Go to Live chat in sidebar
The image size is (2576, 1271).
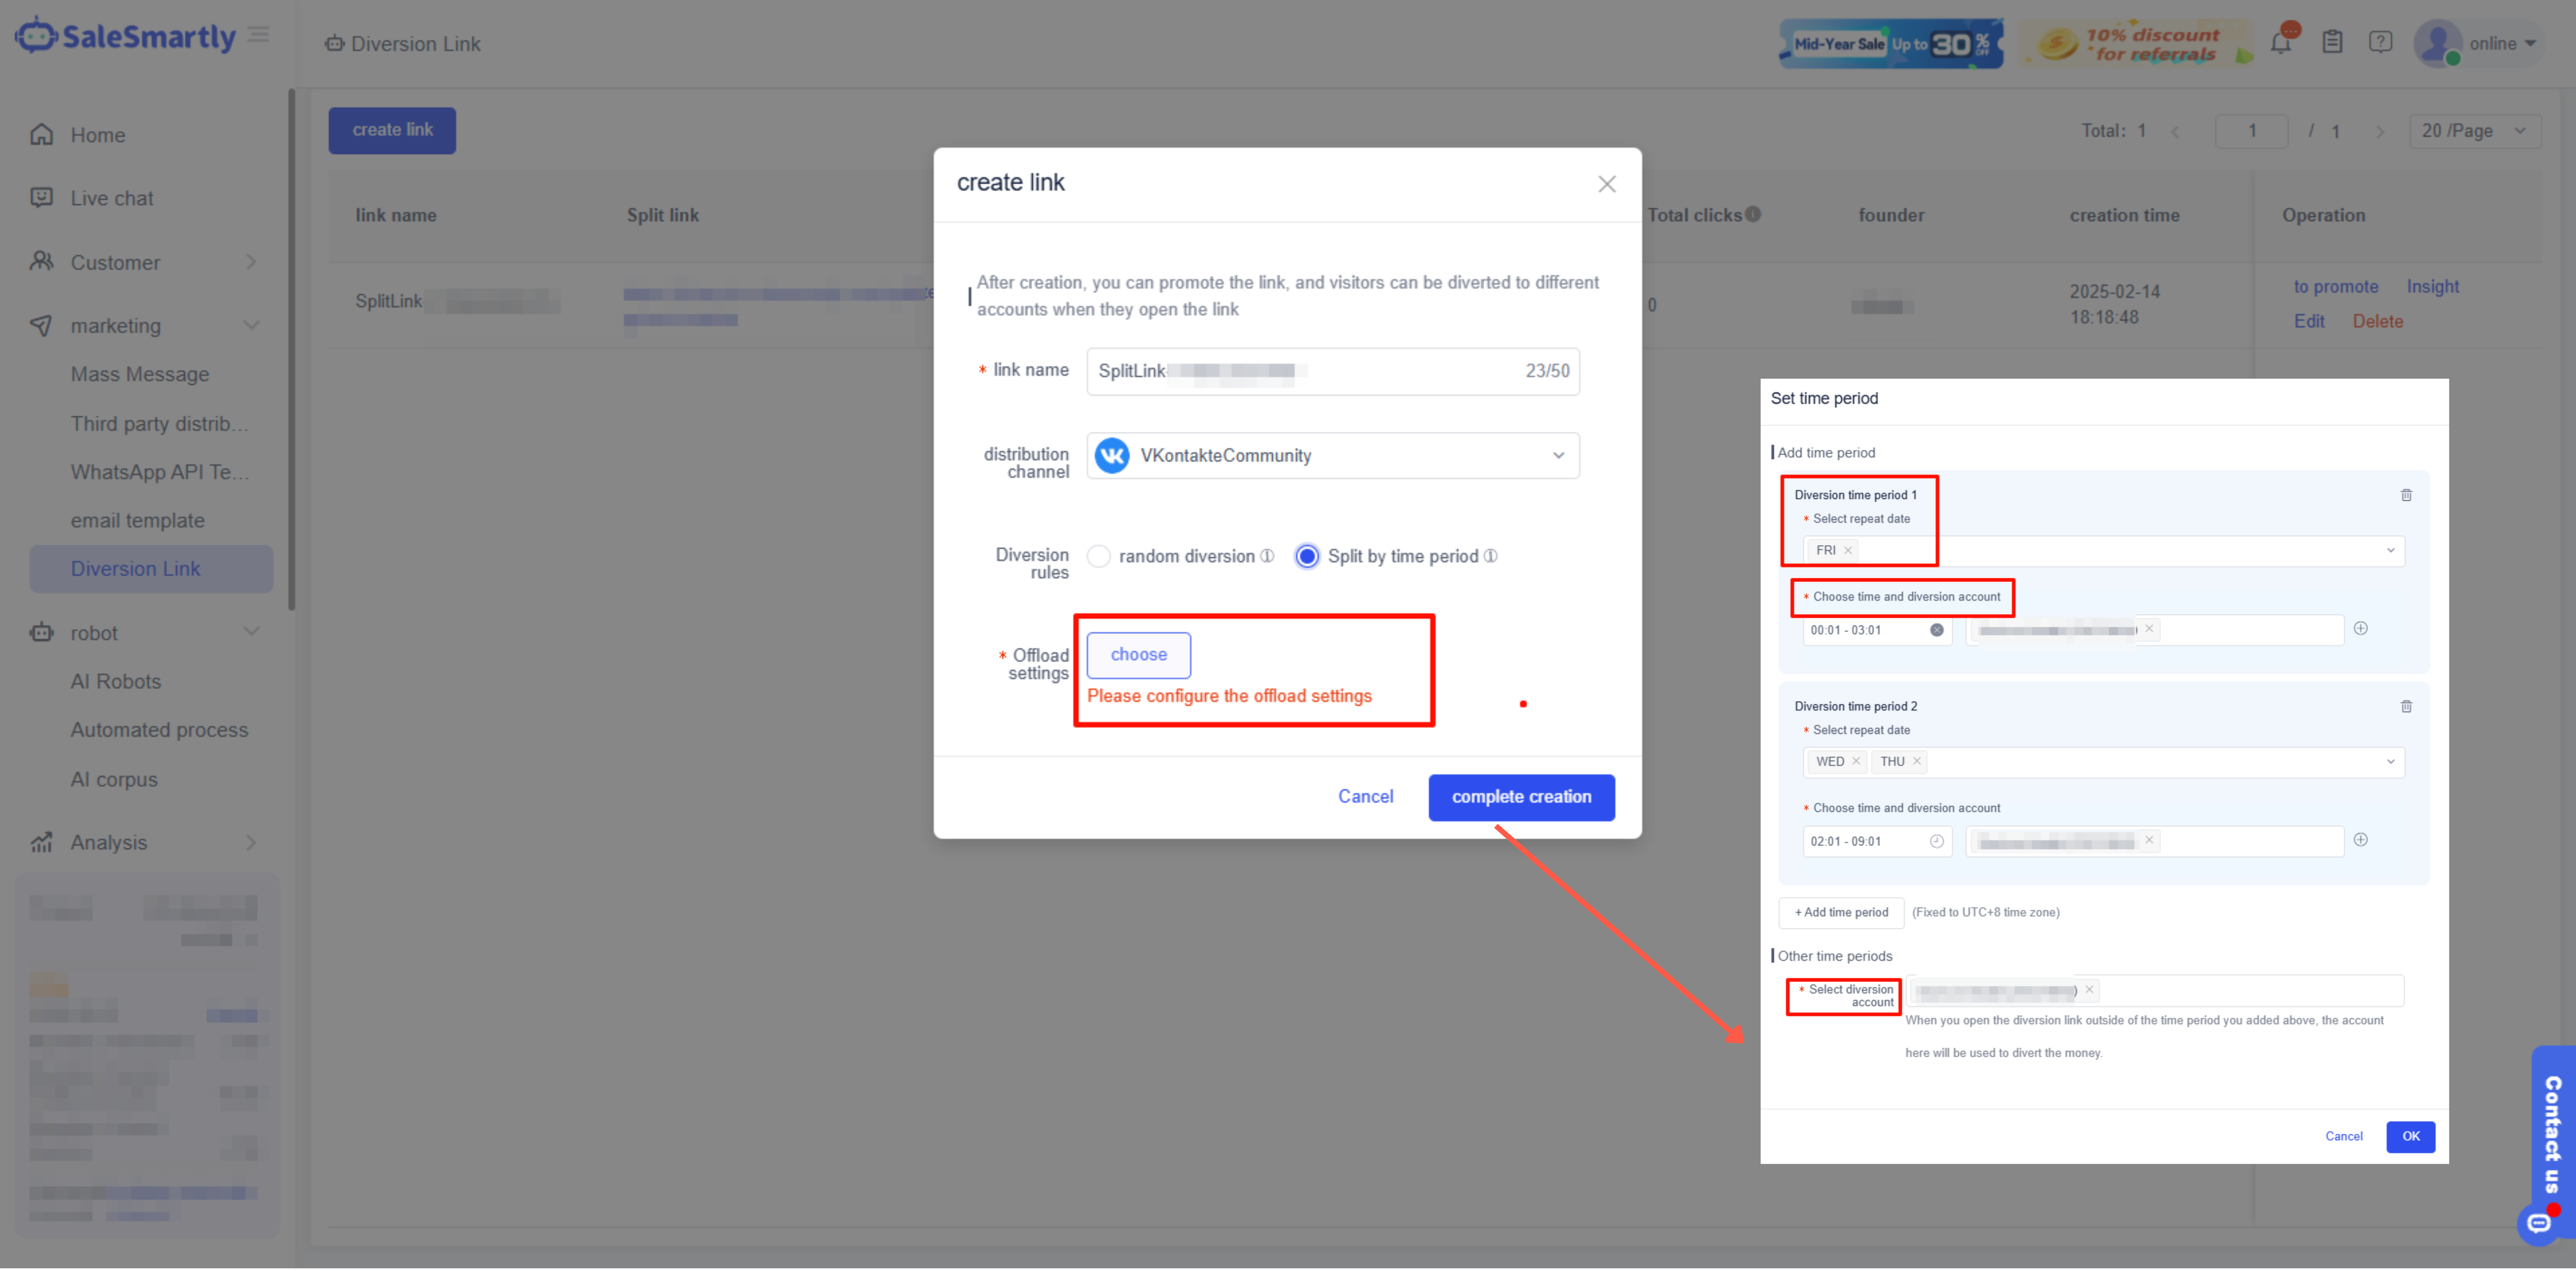pos(112,198)
